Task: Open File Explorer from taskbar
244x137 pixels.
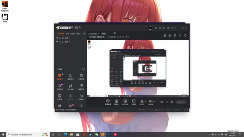Action: coord(72,134)
